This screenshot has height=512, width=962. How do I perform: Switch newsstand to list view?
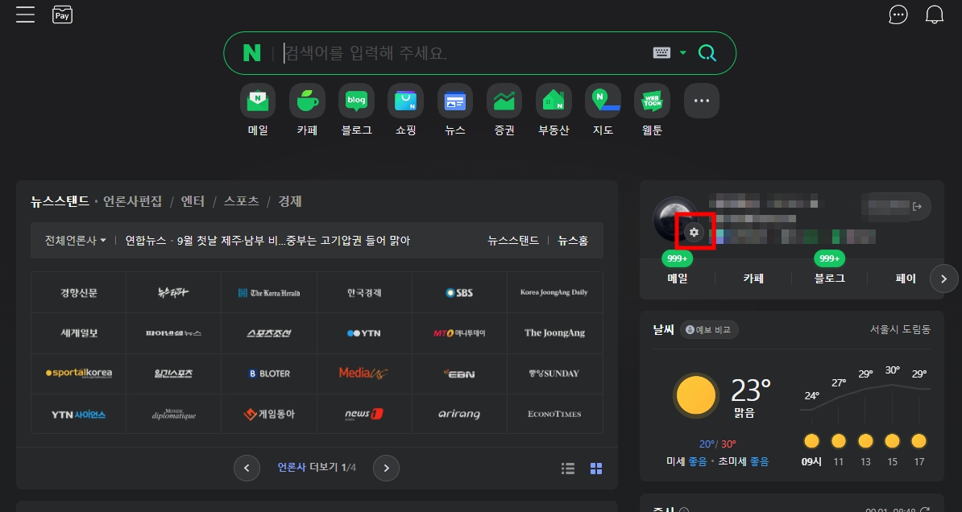pyautogui.click(x=568, y=469)
